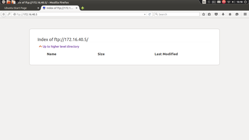The width and height of the screenshot is (249, 140).
Task: Select the Index of ftp://172.1... tab
Action: click(x=60, y=8)
